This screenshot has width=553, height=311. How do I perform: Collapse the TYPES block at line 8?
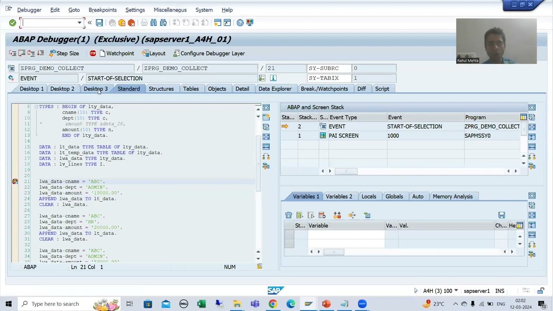point(36,106)
